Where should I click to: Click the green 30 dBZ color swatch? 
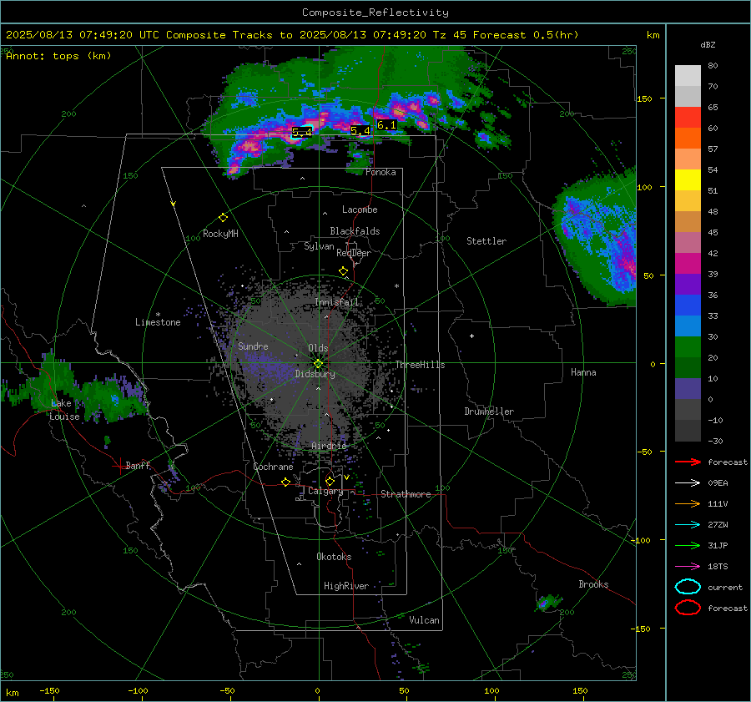[x=688, y=346]
